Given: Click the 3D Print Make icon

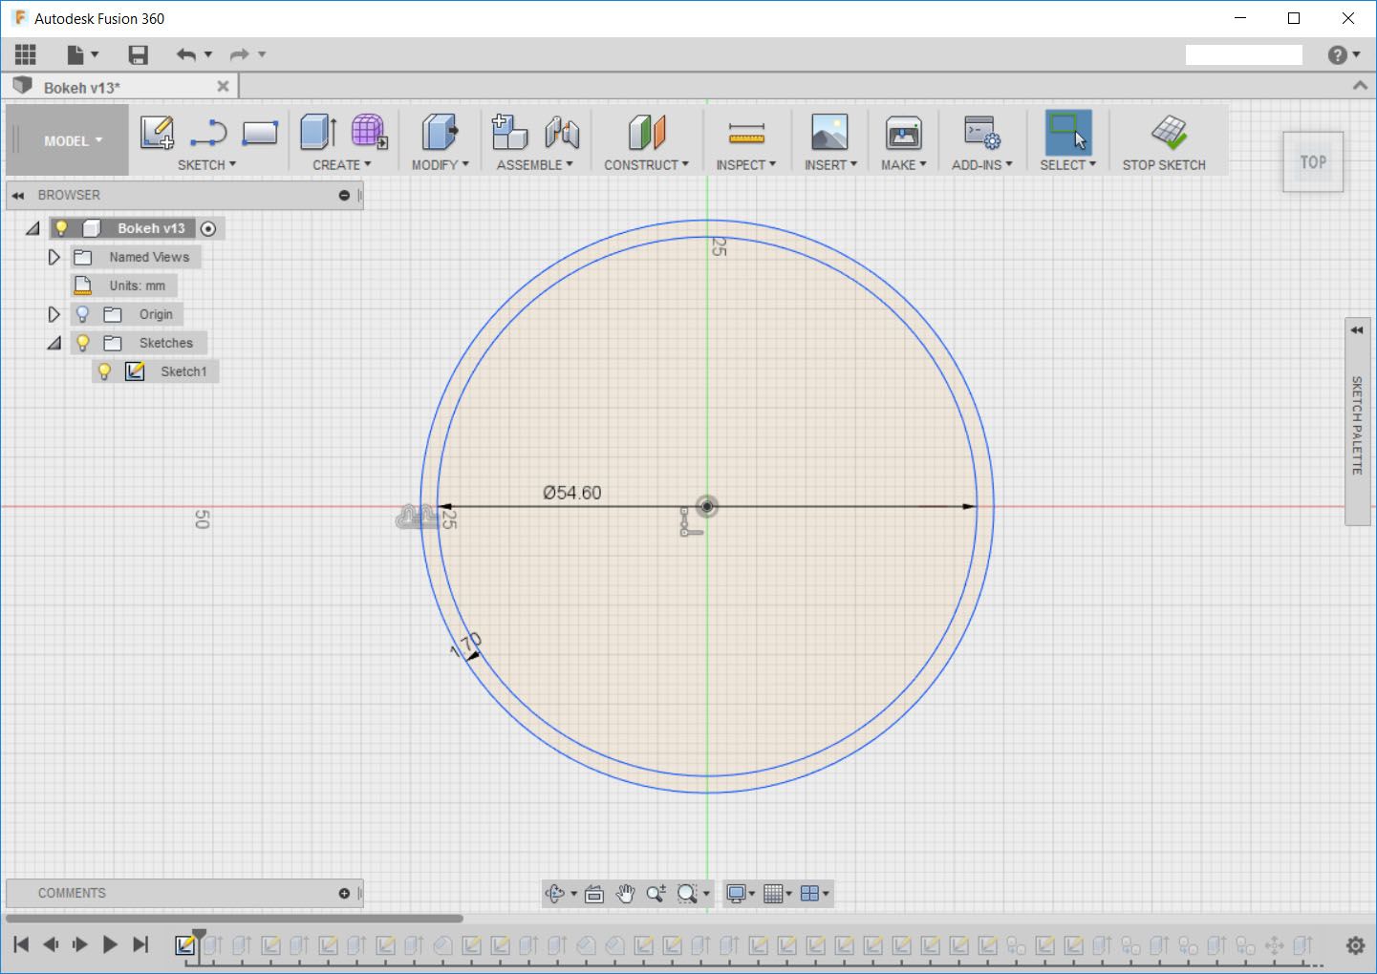Looking at the screenshot, I should (x=902, y=133).
